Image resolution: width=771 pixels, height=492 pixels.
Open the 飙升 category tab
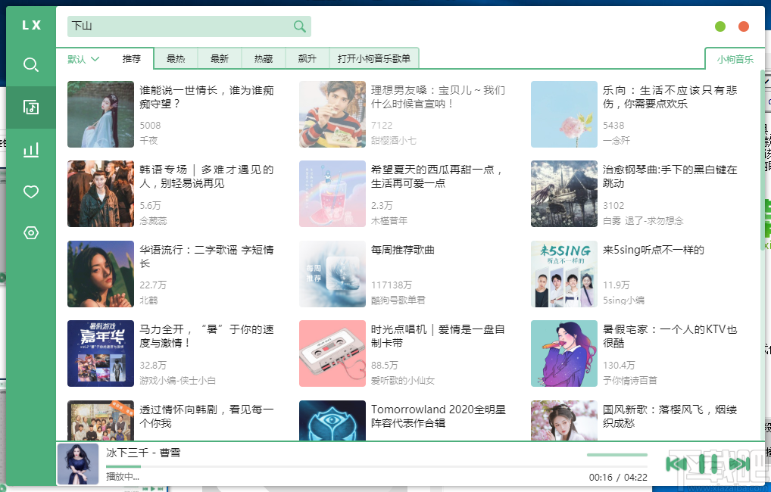(305, 58)
